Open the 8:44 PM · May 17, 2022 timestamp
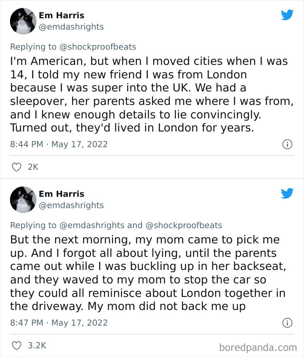304x357 pixels. 59,144
